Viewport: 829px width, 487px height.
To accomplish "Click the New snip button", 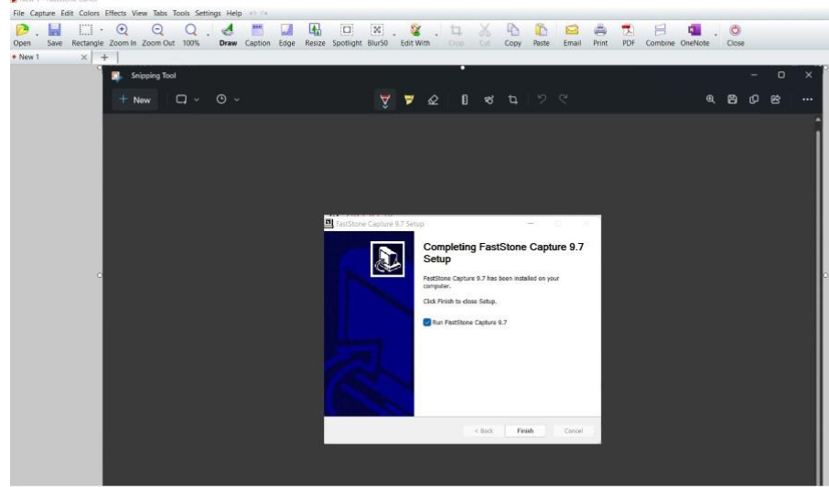I will [x=135, y=100].
